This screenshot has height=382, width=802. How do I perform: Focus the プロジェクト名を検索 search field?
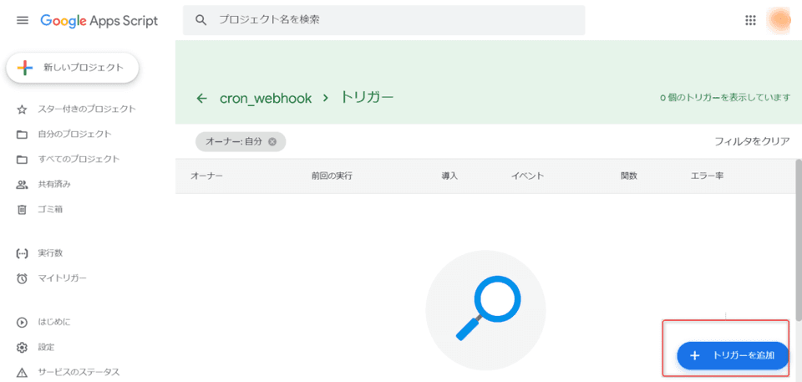click(393, 20)
